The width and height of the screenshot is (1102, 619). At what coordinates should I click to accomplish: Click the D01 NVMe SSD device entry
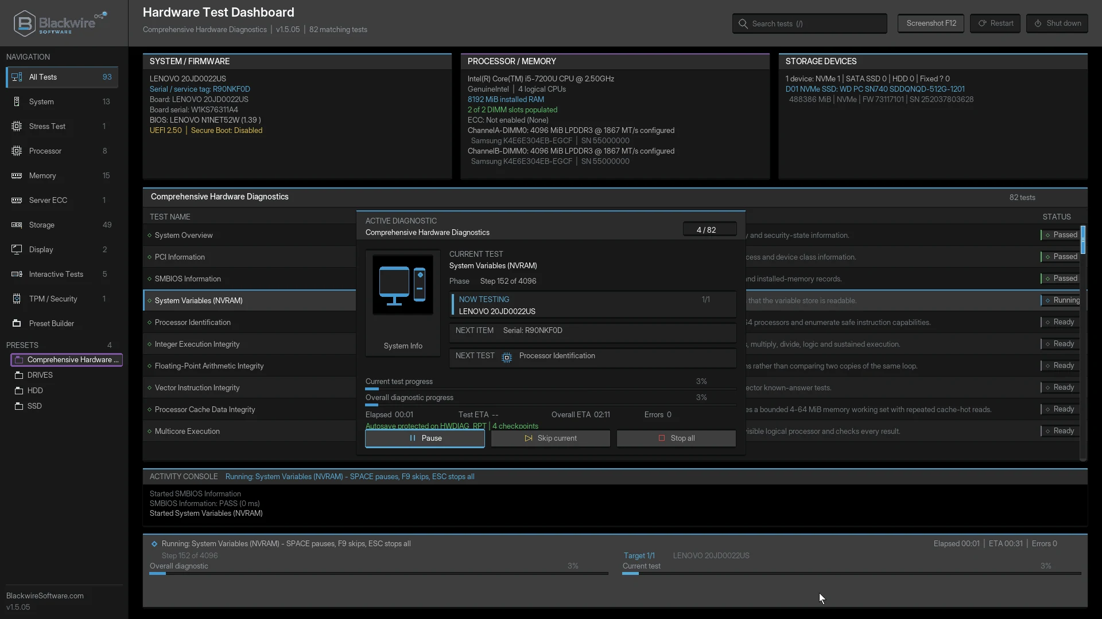875,89
